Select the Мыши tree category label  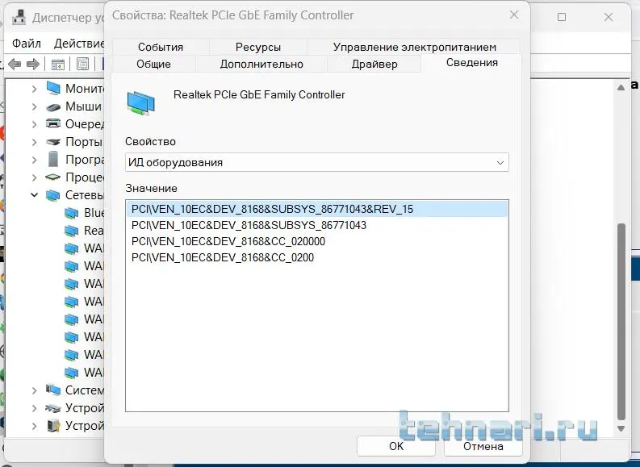pos(83,106)
